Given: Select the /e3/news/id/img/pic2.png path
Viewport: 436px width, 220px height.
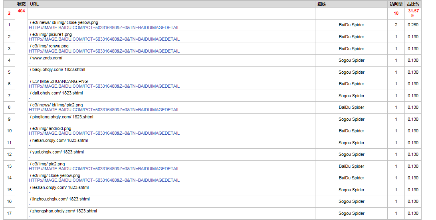Looking at the screenshot, I should [56, 105].
